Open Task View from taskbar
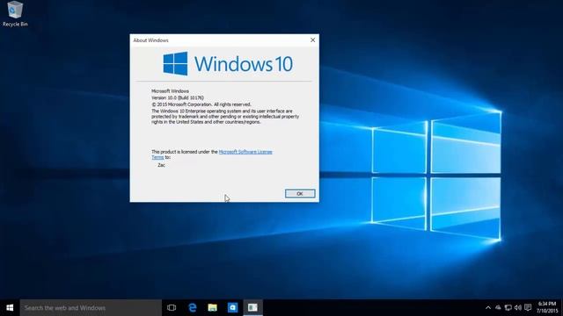563x316 pixels. 172,308
